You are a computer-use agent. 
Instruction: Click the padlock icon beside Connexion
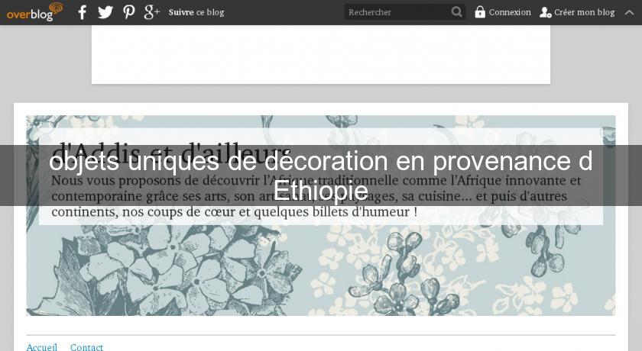(x=480, y=12)
